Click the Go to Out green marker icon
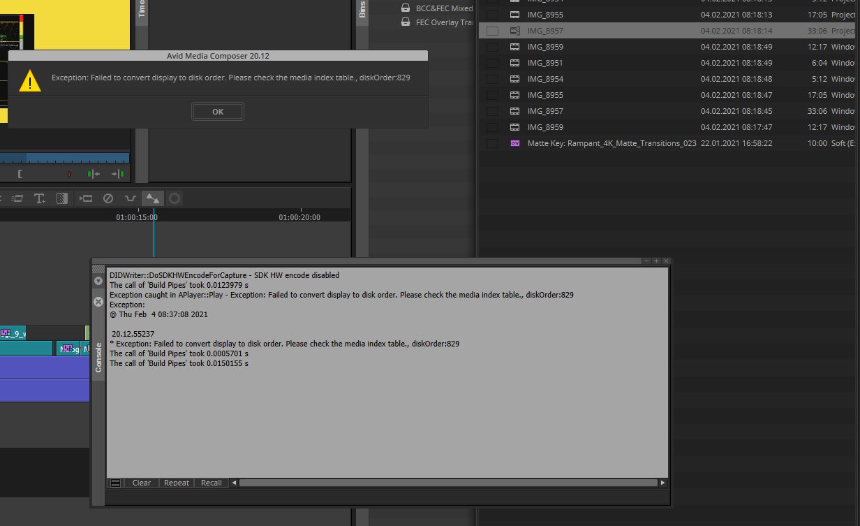860x526 pixels. (x=118, y=174)
